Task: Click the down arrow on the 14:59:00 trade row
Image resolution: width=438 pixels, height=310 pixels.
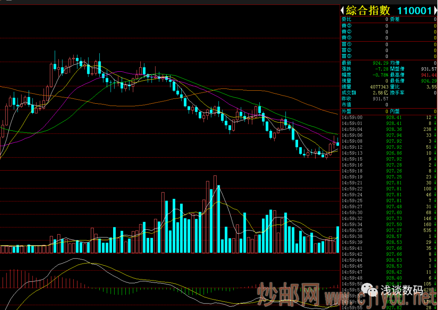Action: click(435, 118)
